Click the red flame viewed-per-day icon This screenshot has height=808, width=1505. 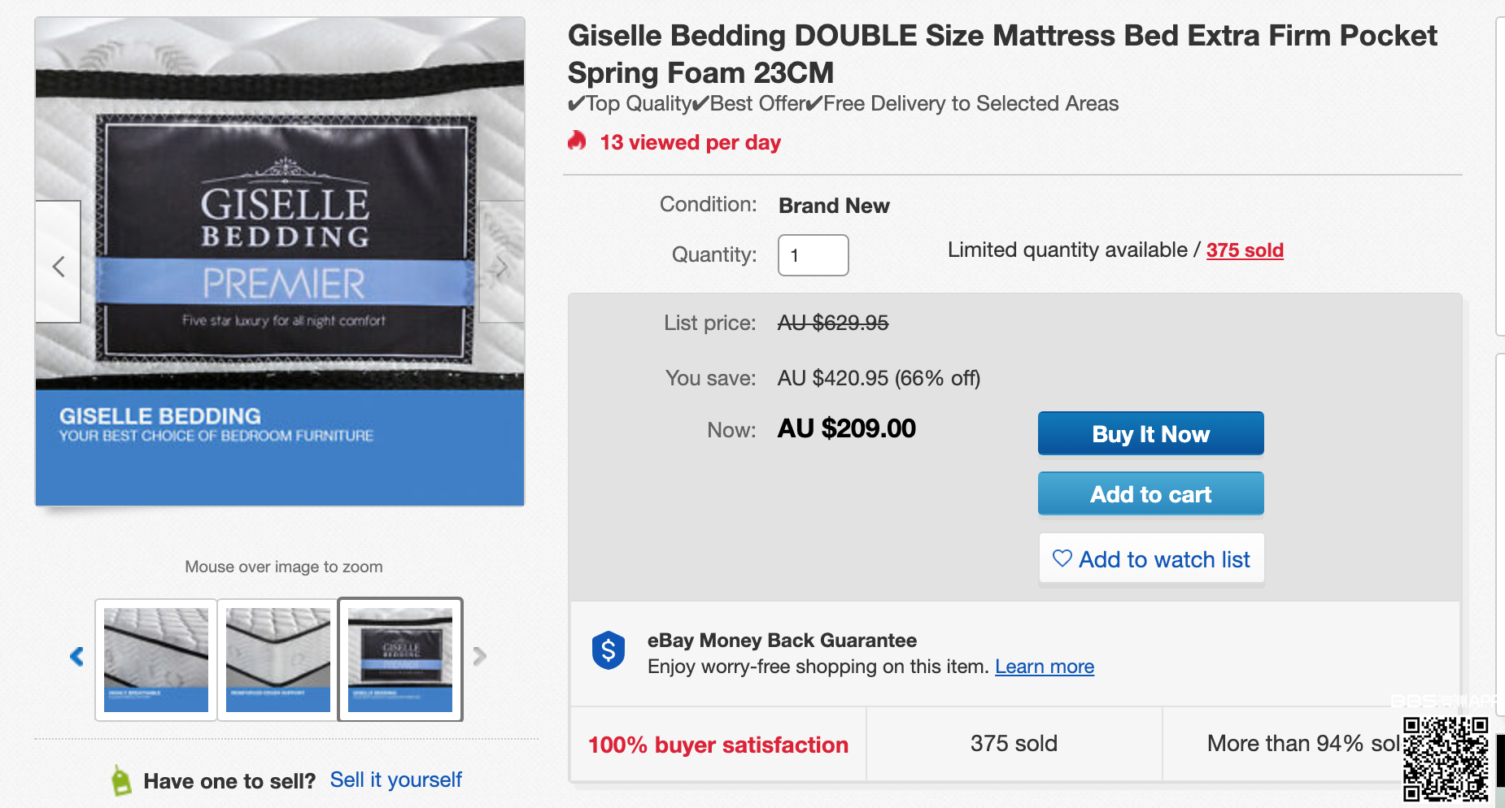tap(577, 141)
